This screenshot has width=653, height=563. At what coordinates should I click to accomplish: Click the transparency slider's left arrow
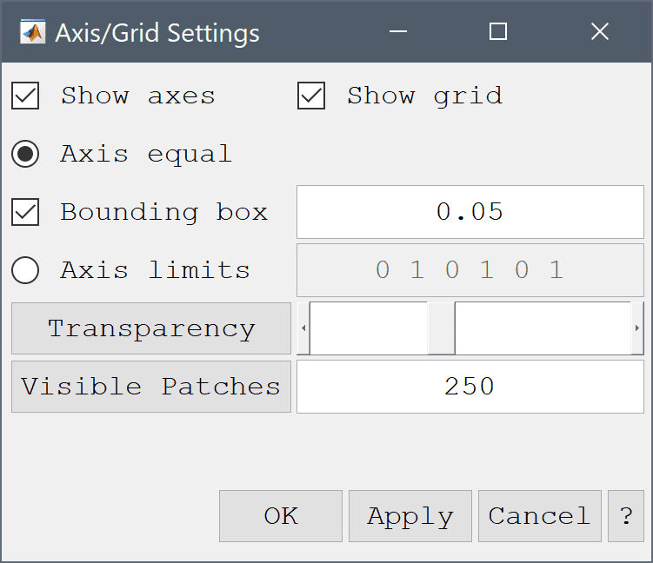[303, 328]
